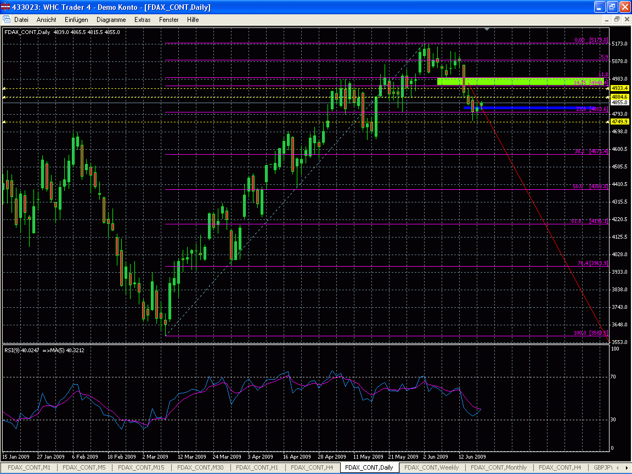Open the FDAX_CONT,H1 chart tab
The width and height of the screenshot is (632, 474).
[x=257, y=467]
